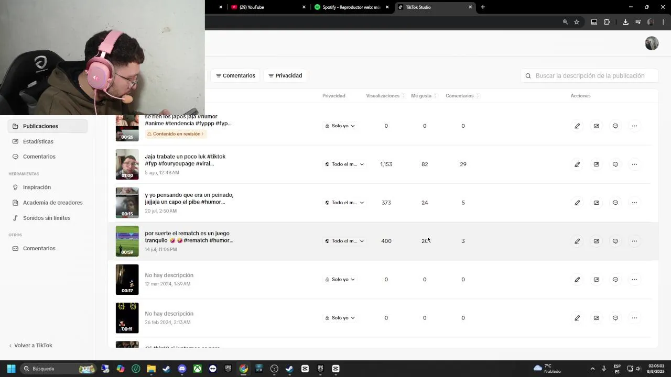Open the Comentarios filter above the table
The height and width of the screenshot is (377, 671).
[x=235, y=76]
